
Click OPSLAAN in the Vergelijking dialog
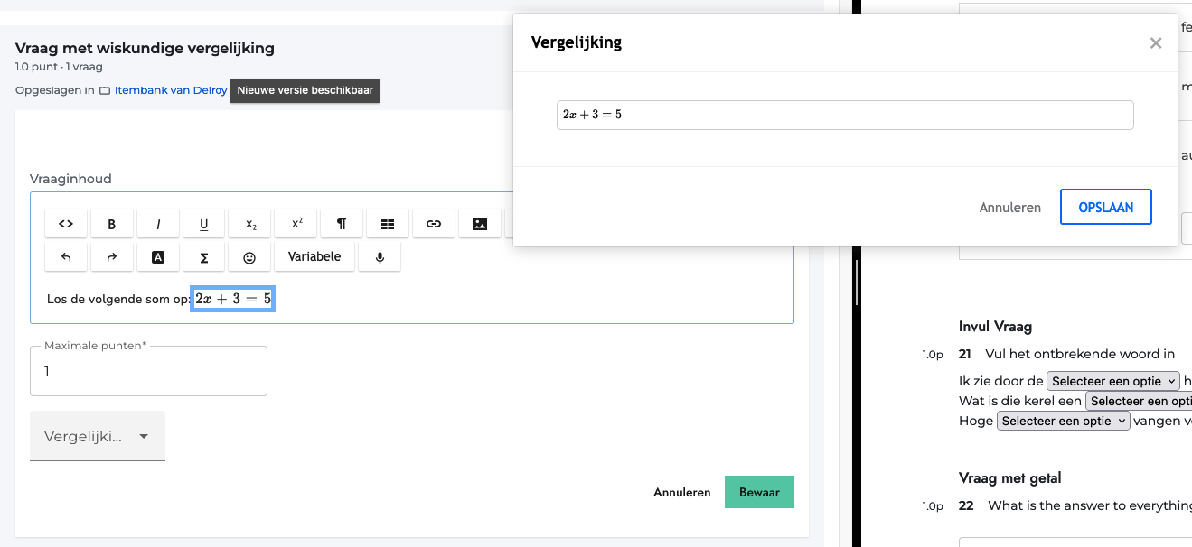click(1105, 207)
